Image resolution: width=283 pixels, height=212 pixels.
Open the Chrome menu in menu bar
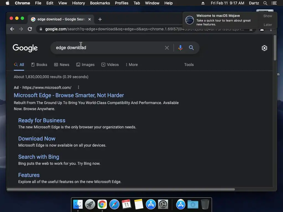[22, 3]
